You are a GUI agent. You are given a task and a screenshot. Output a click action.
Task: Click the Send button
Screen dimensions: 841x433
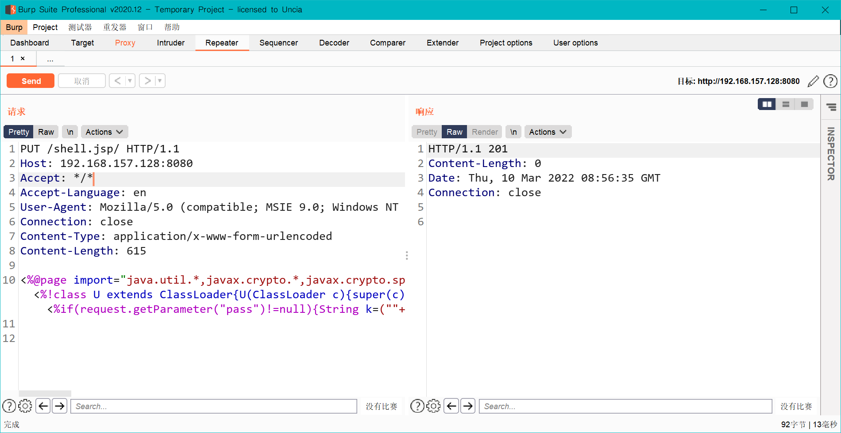coord(31,81)
